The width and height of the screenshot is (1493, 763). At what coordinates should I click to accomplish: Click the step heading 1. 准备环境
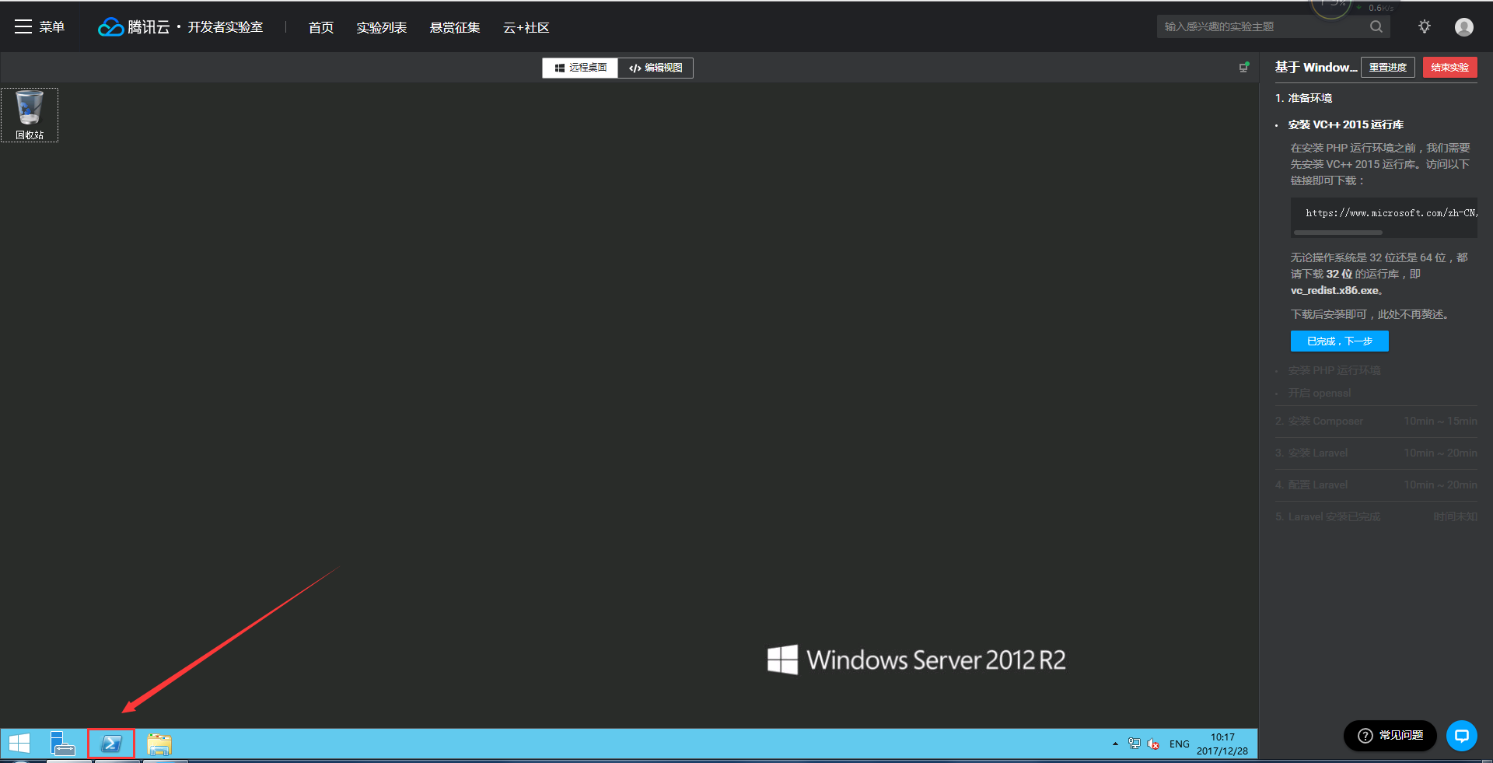click(x=1304, y=98)
